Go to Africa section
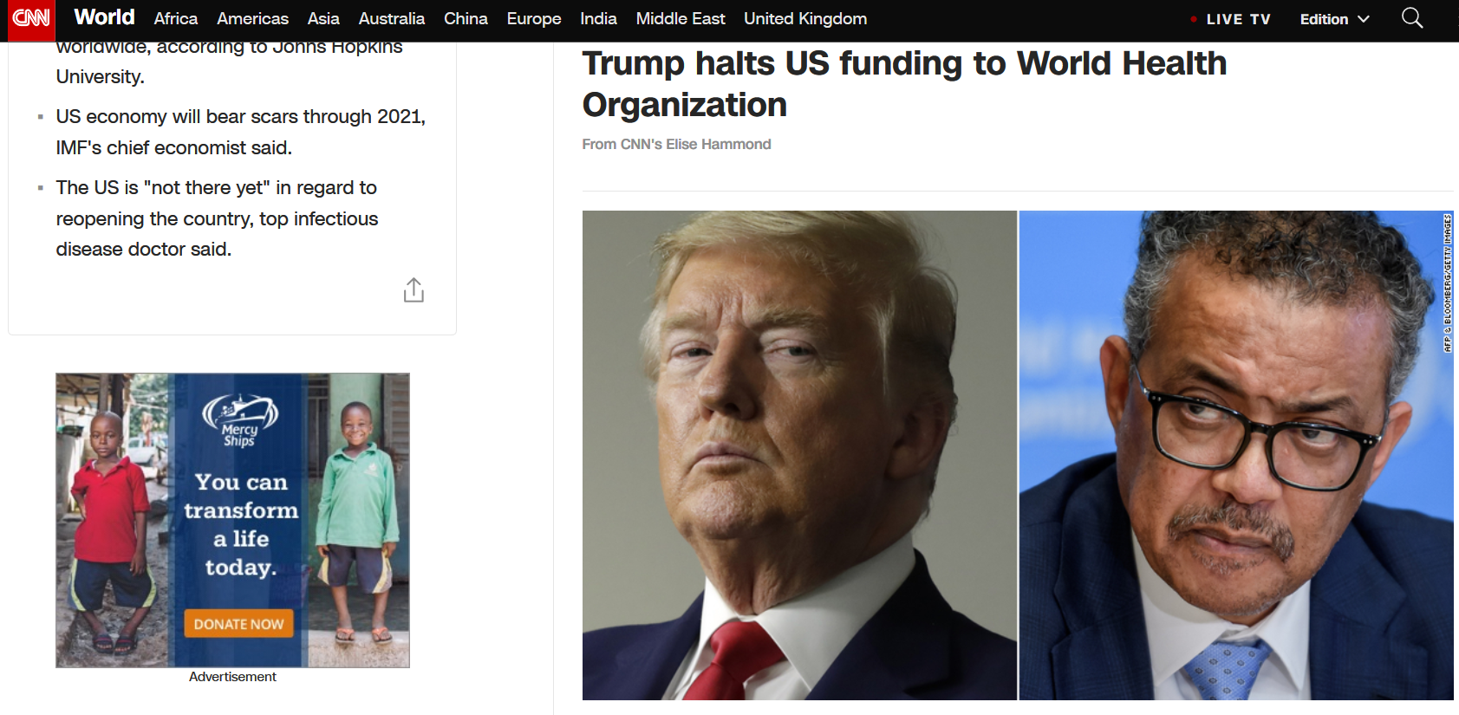Screen dimensions: 1459x715 (176, 18)
